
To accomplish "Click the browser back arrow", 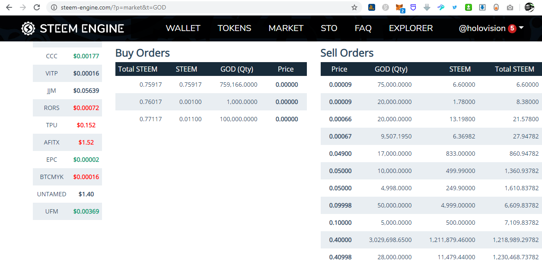I will tap(9, 7).
